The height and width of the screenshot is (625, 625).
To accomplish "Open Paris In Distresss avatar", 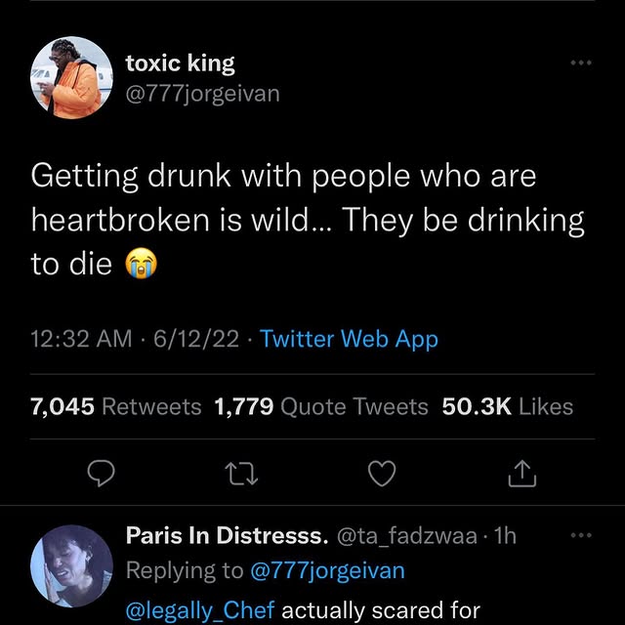I will point(71,566).
